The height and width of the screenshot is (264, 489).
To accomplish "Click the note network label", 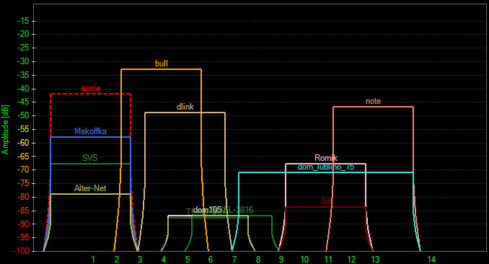I will click(373, 101).
